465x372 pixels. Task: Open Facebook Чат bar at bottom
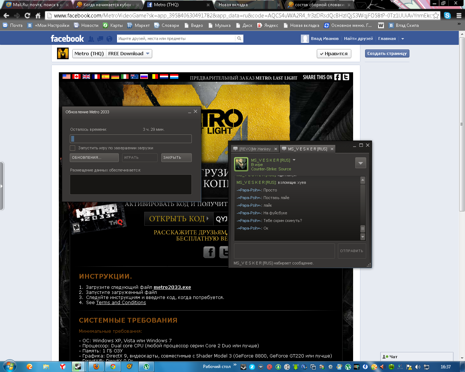coord(417,356)
